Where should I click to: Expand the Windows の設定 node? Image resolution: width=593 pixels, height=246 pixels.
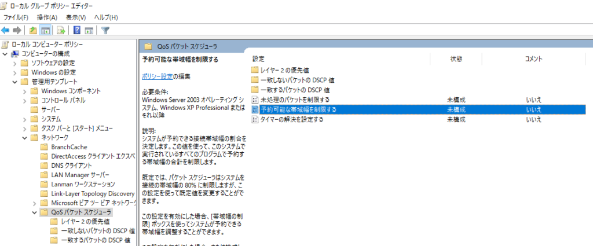click(x=14, y=72)
